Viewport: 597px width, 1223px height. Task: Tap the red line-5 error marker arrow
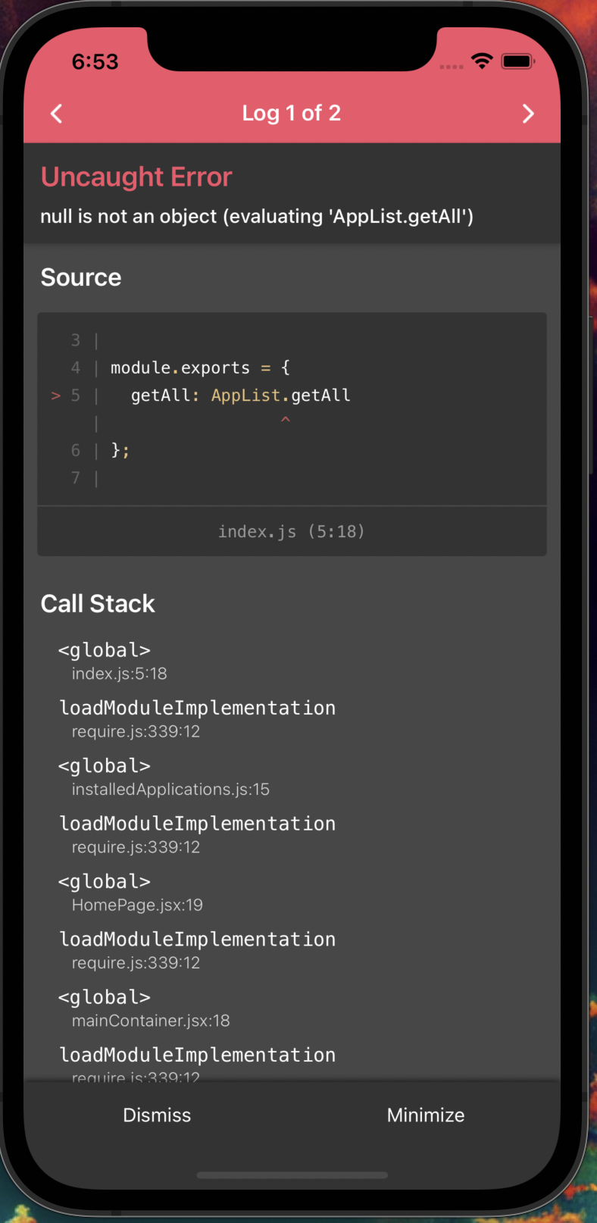[x=55, y=395]
